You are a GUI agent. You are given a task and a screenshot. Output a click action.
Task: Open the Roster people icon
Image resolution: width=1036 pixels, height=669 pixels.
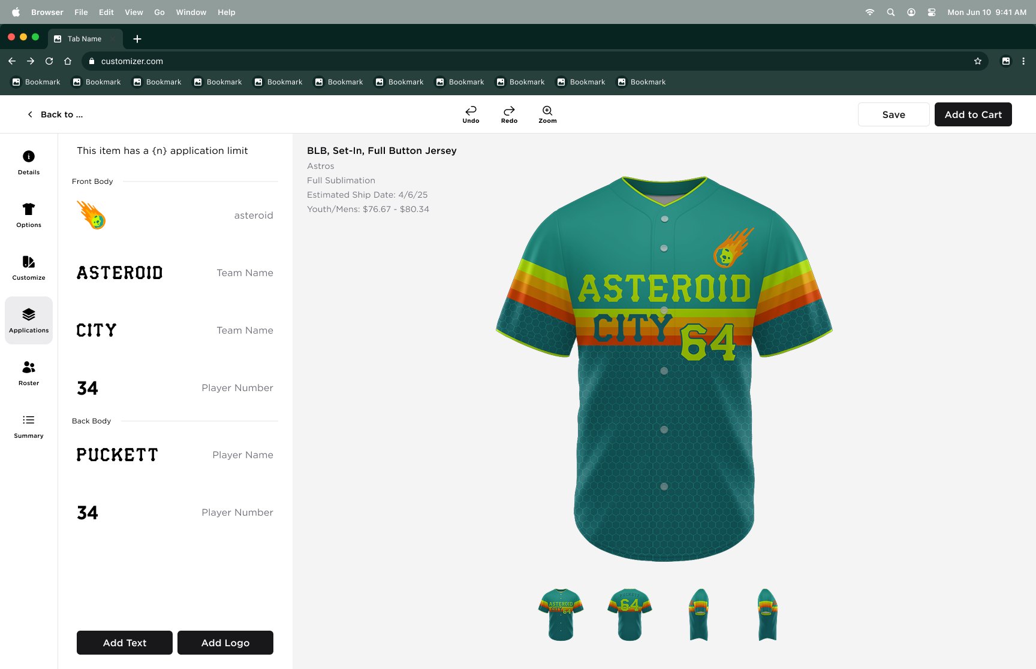[29, 367]
